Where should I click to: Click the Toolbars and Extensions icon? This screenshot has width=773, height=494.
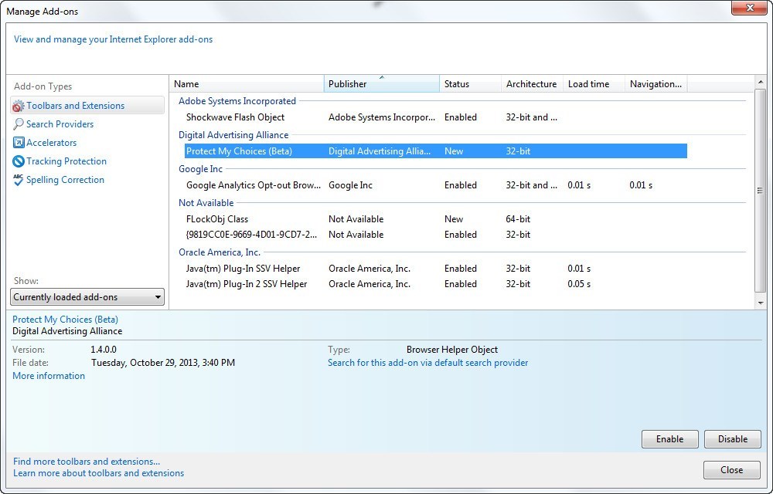coord(19,106)
